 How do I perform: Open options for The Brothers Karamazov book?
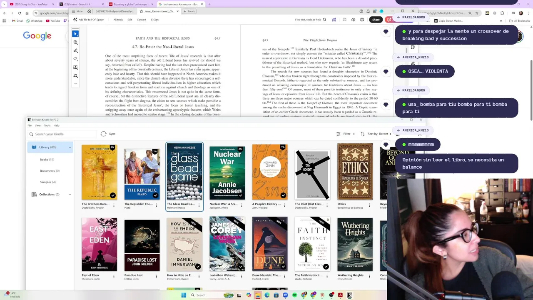114,205
